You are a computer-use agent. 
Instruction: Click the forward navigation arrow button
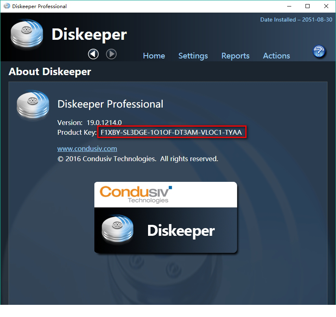tap(111, 54)
